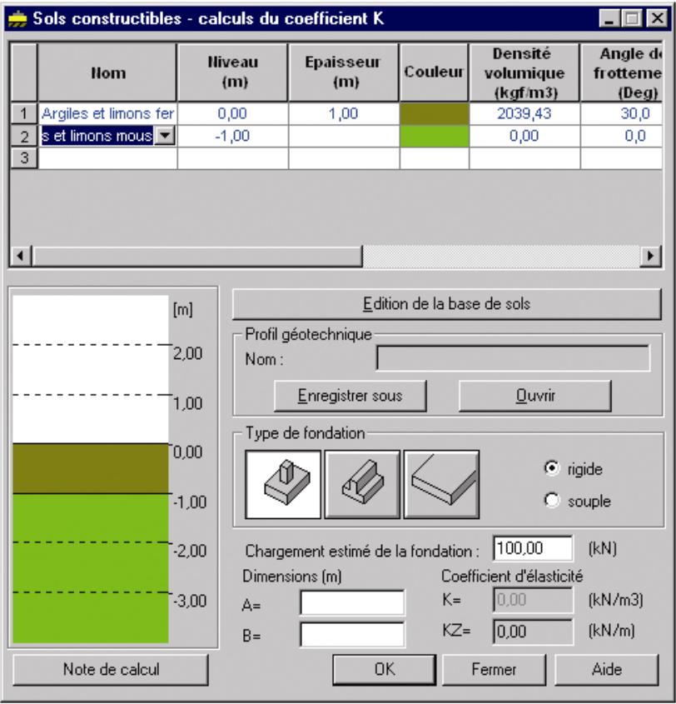Click the dimension A= input field

pos(352,602)
